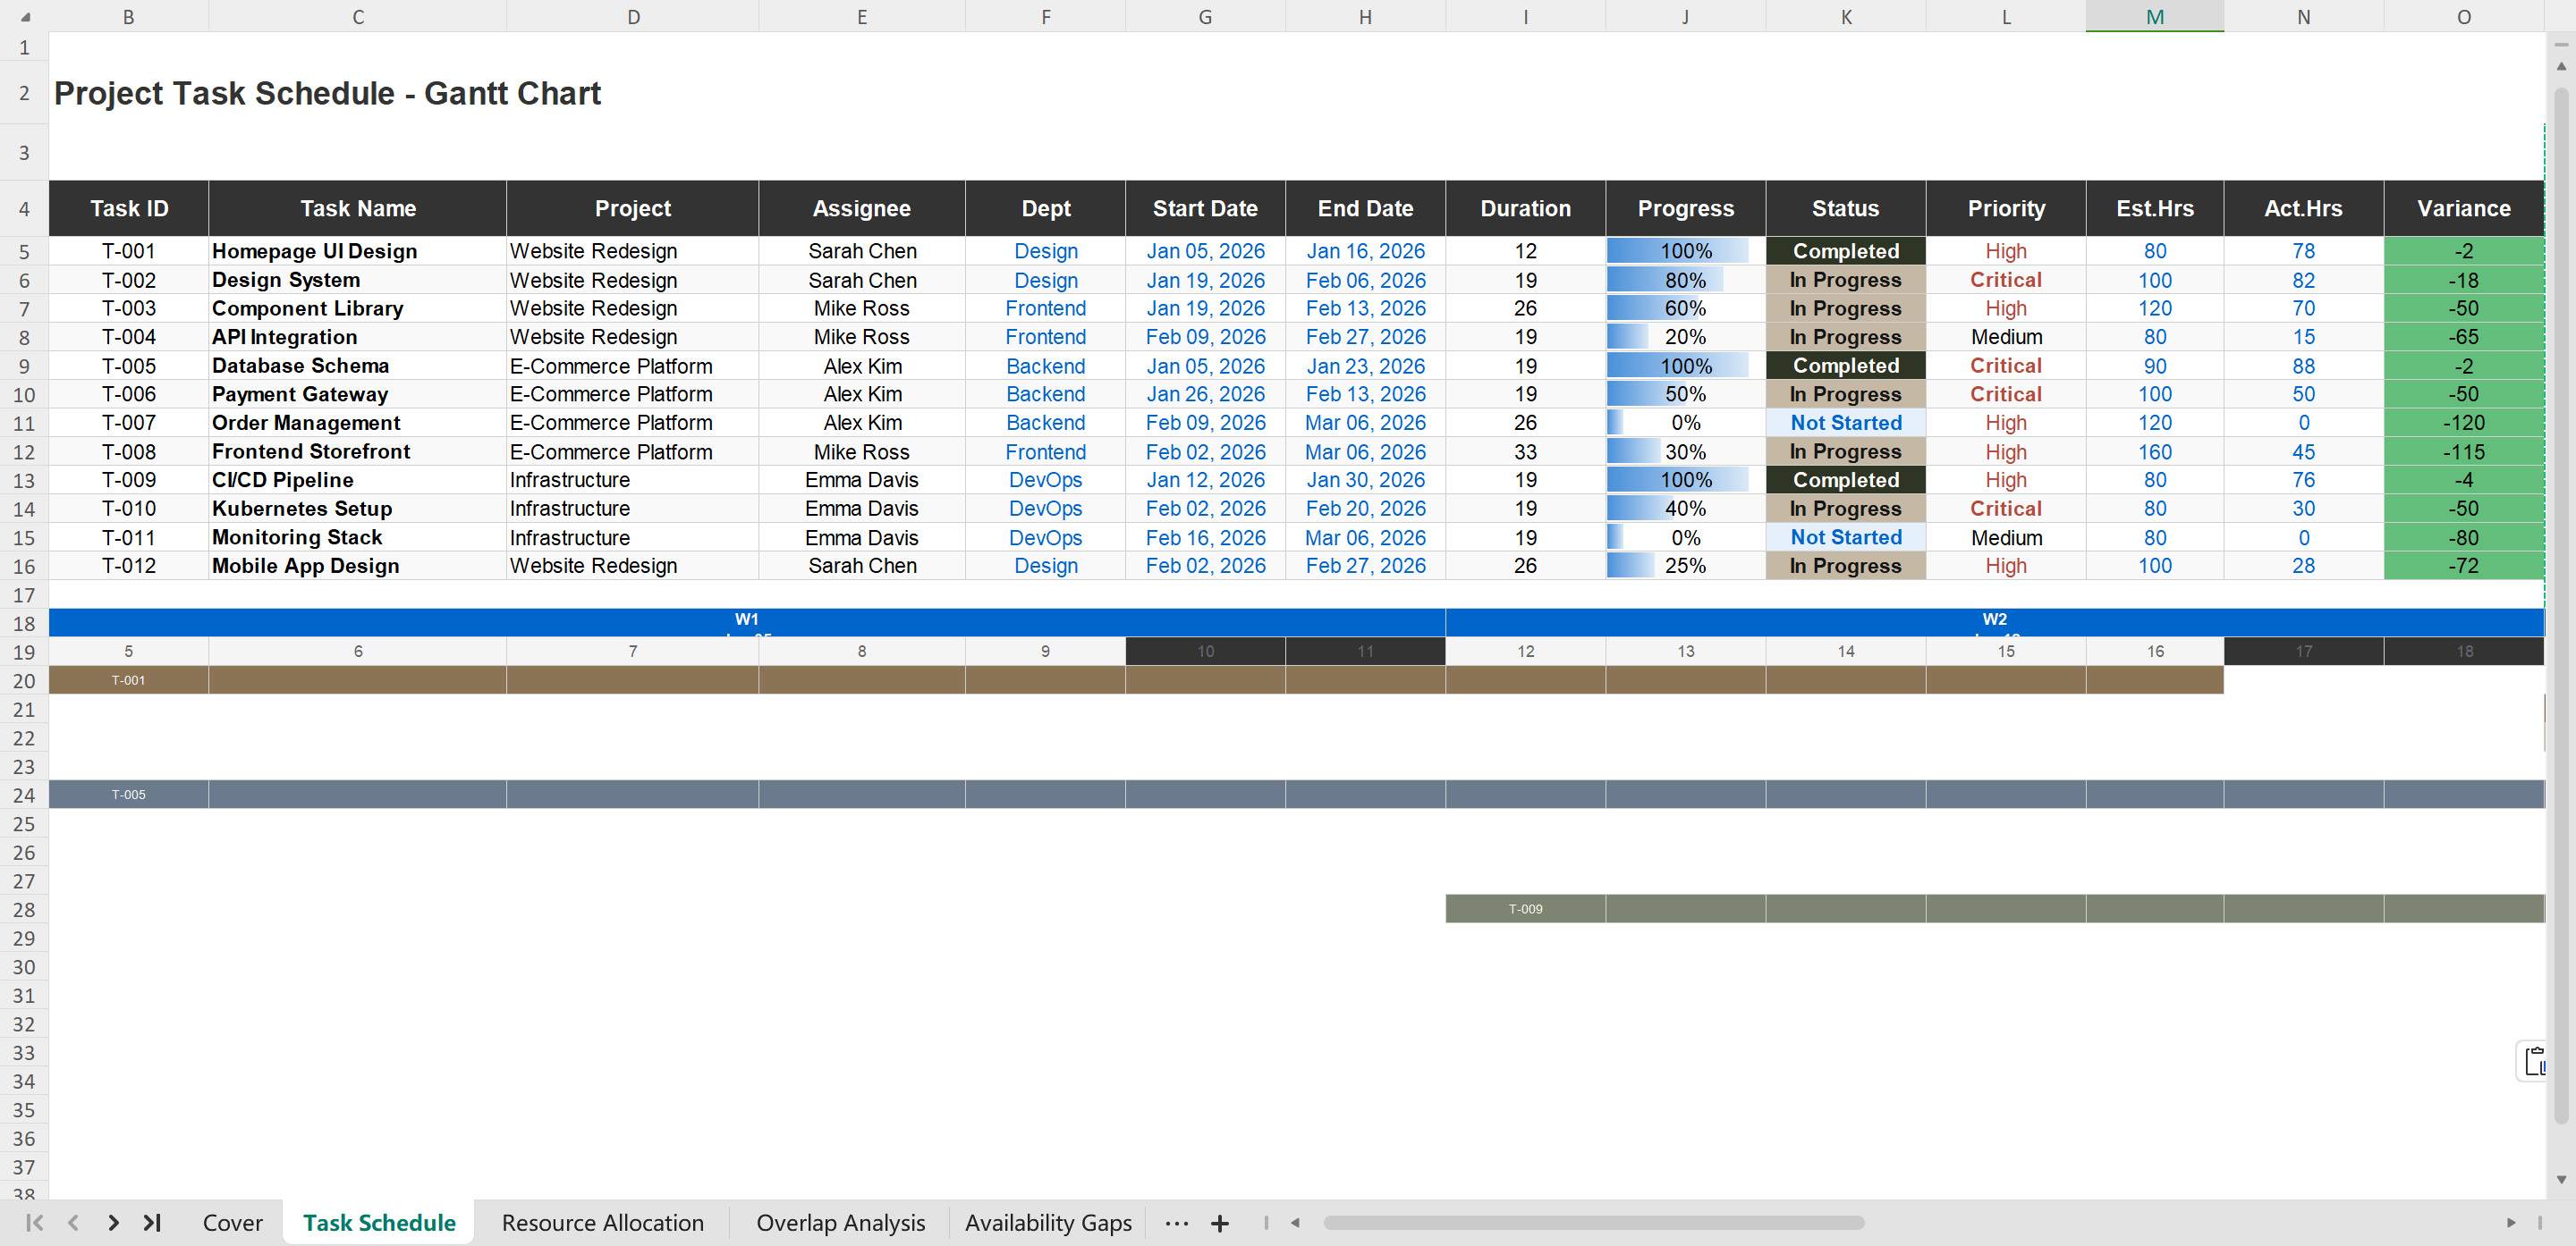Click Not Started status for Order Management
This screenshot has width=2576, height=1246.
[x=1846, y=423]
